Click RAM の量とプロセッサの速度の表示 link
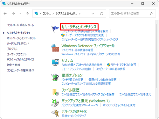 pyautogui.click(x=82, y=65)
